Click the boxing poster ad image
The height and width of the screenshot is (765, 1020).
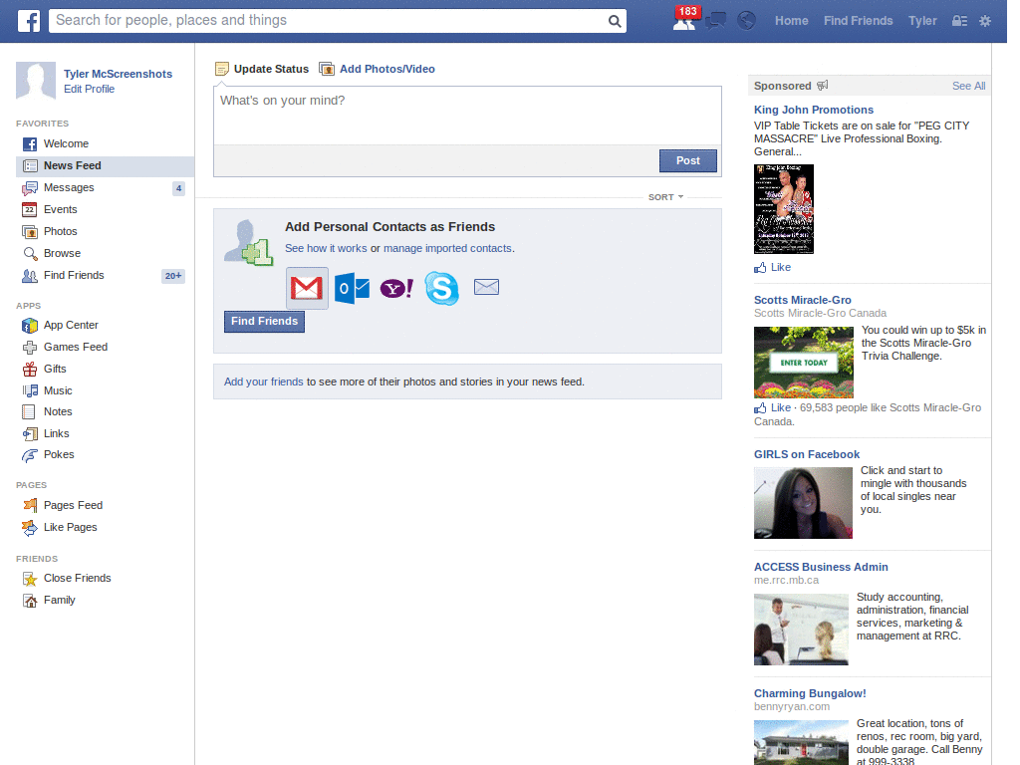[783, 209]
